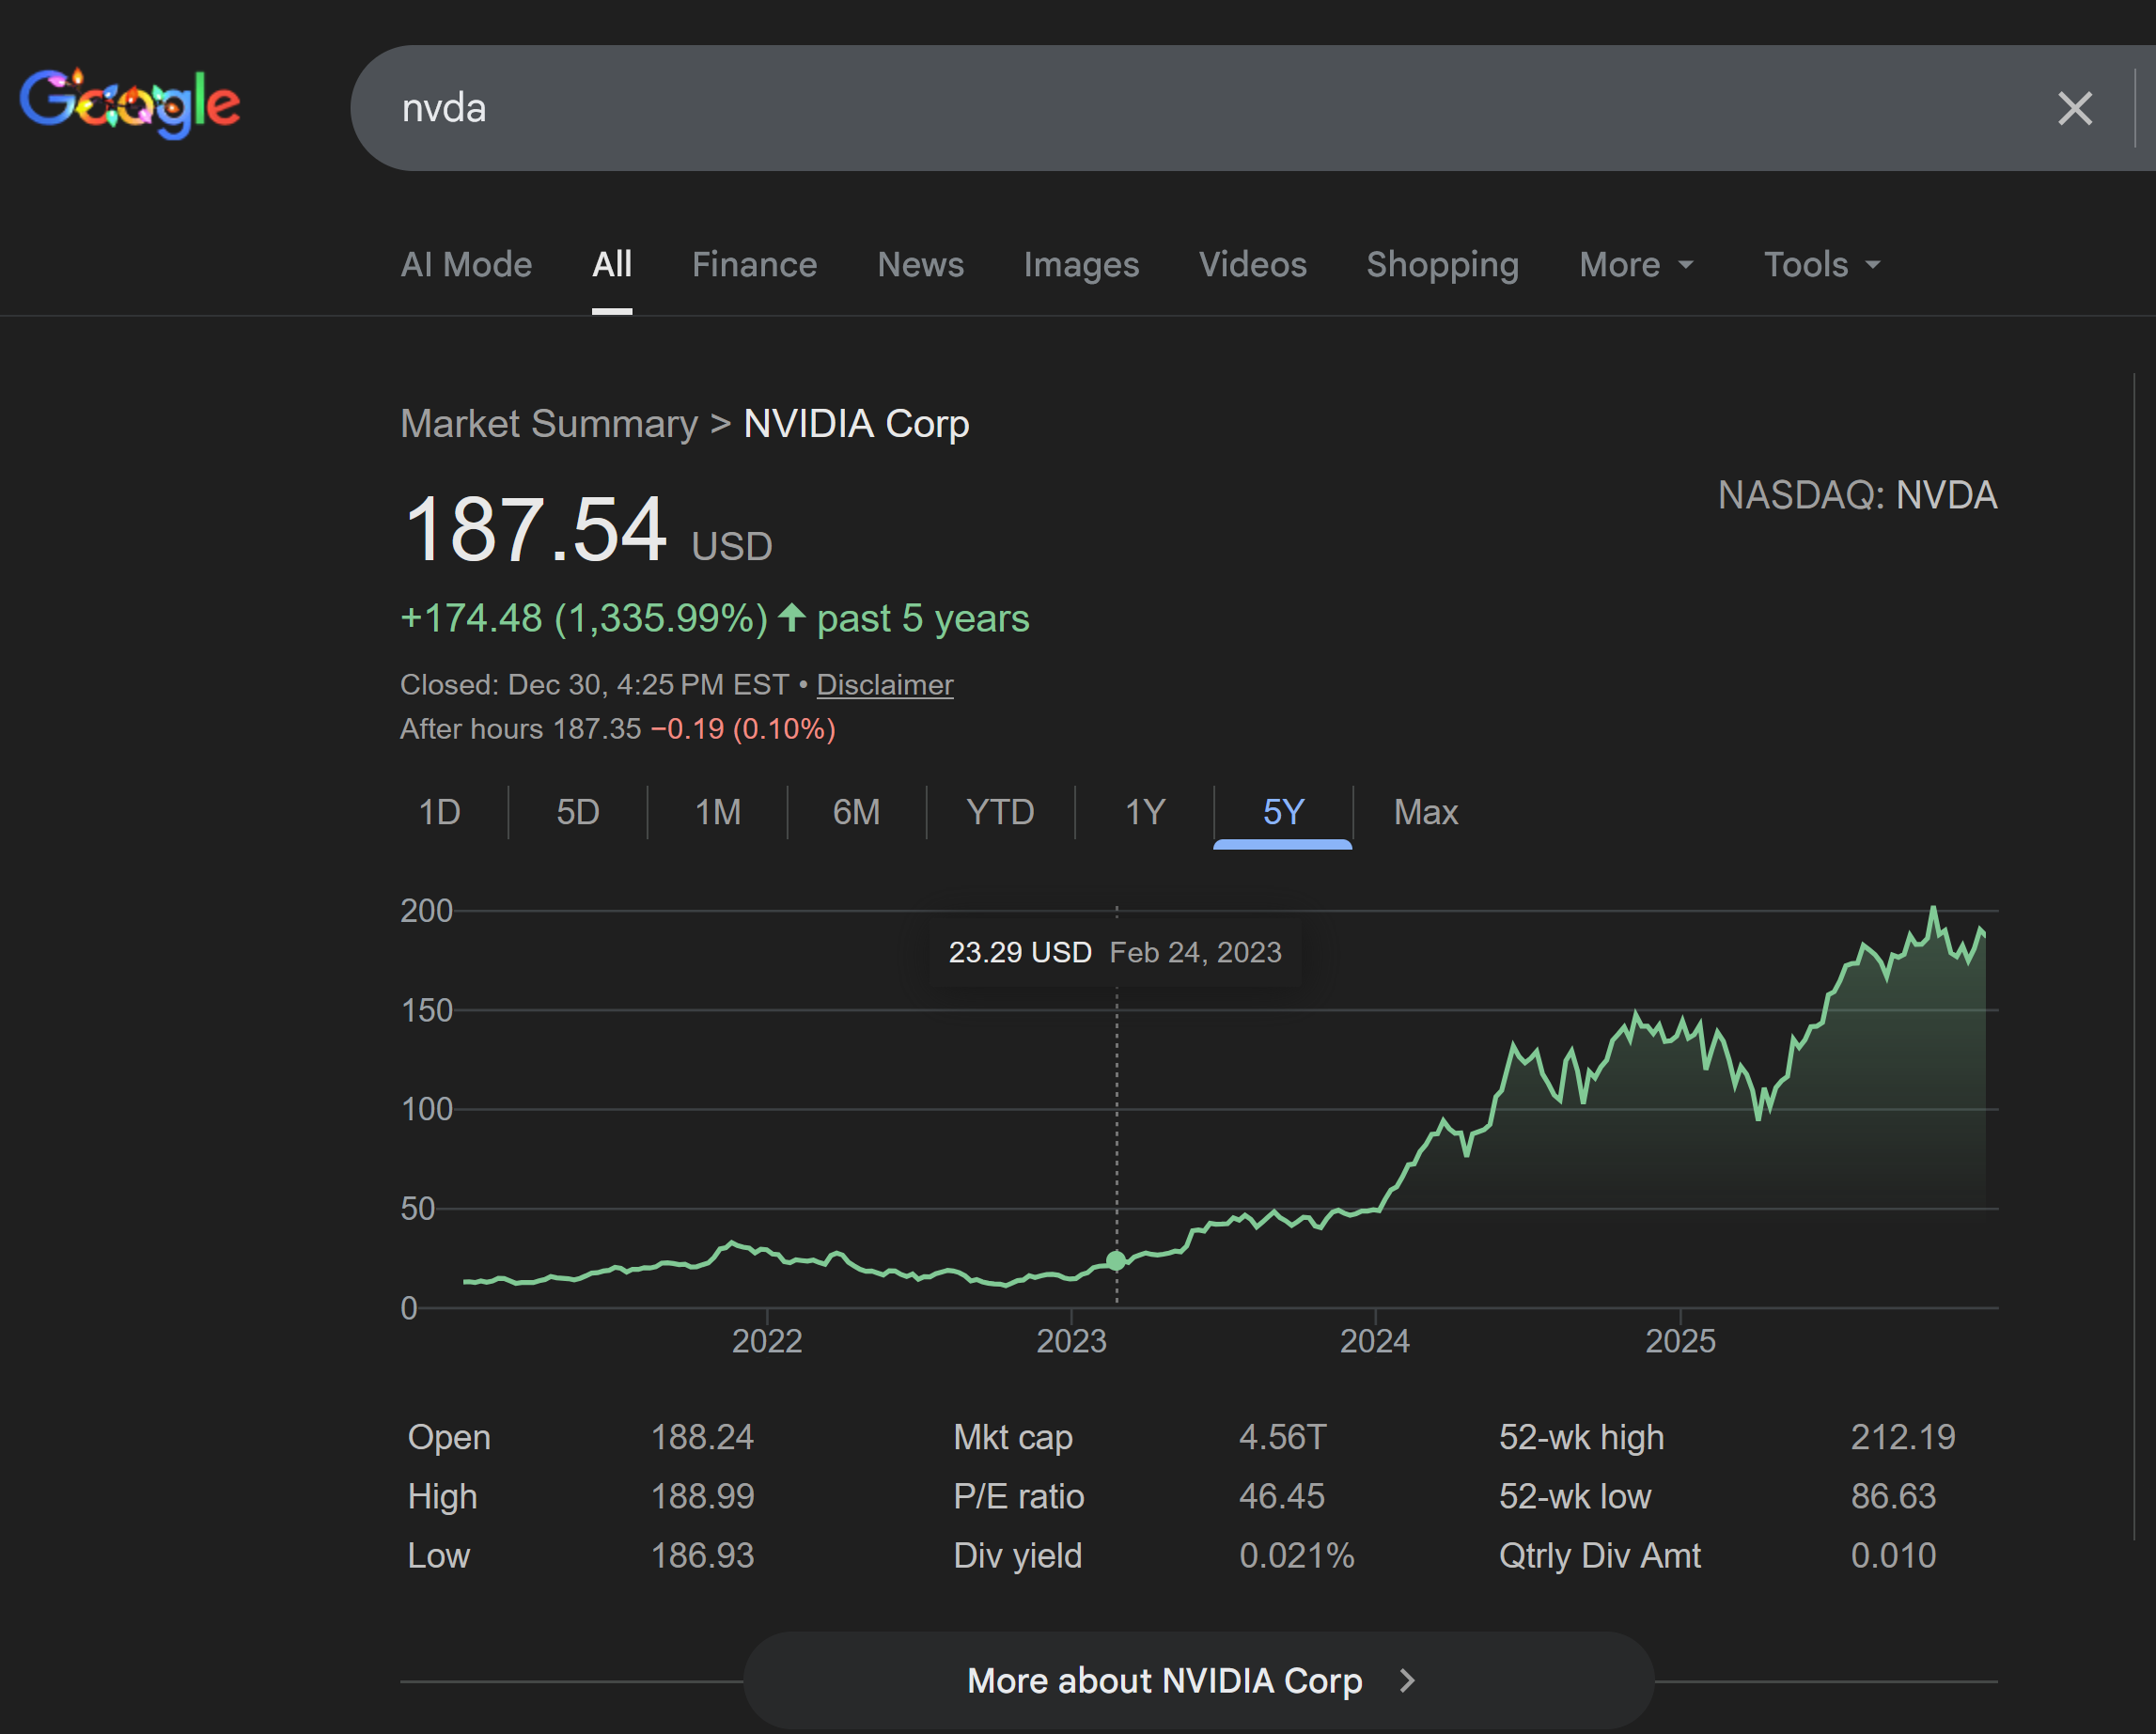The image size is (2156, 1734).
Task: Show the Max time range
Action: pyautogui.click(x=1425, y=812)
